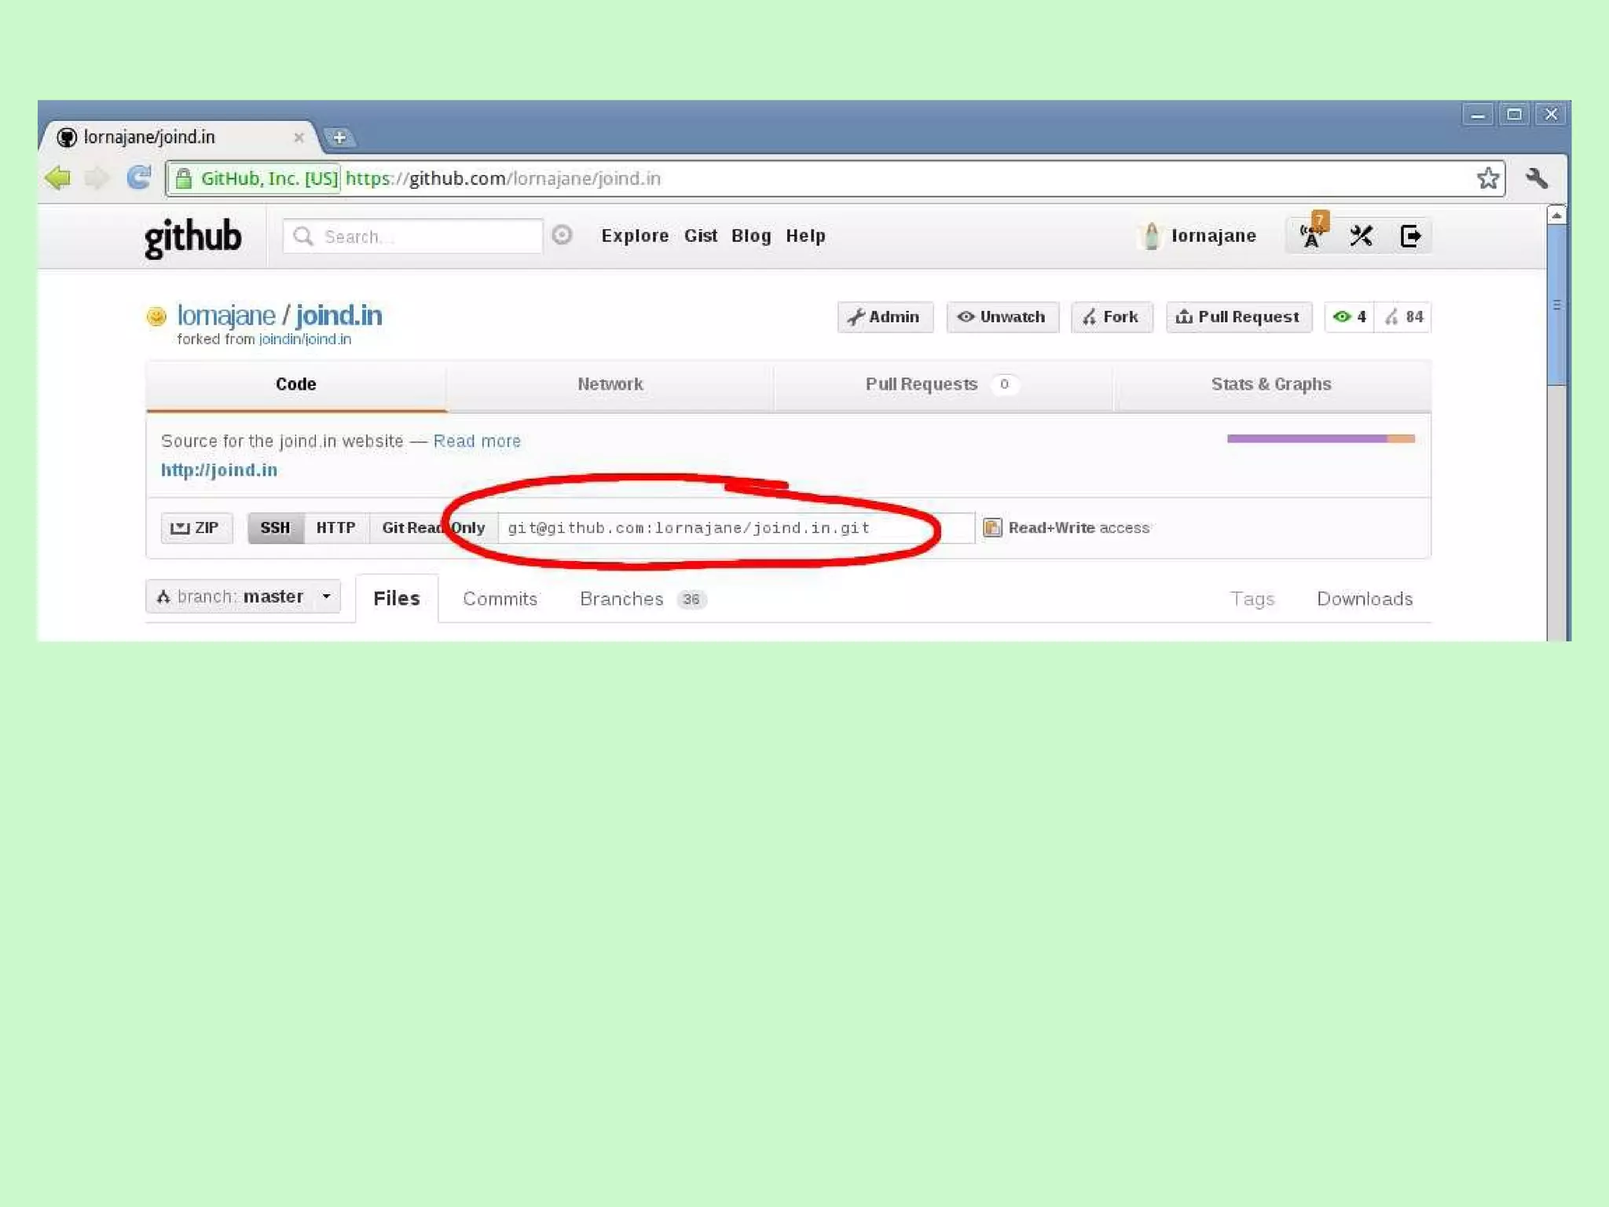Download repository with ZIP button
The image size is (1609, 1207).
(196, 527)
